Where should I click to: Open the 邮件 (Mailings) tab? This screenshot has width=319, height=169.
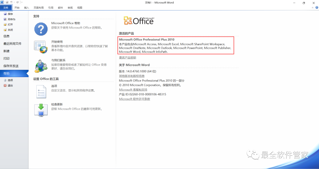point(61,8)
